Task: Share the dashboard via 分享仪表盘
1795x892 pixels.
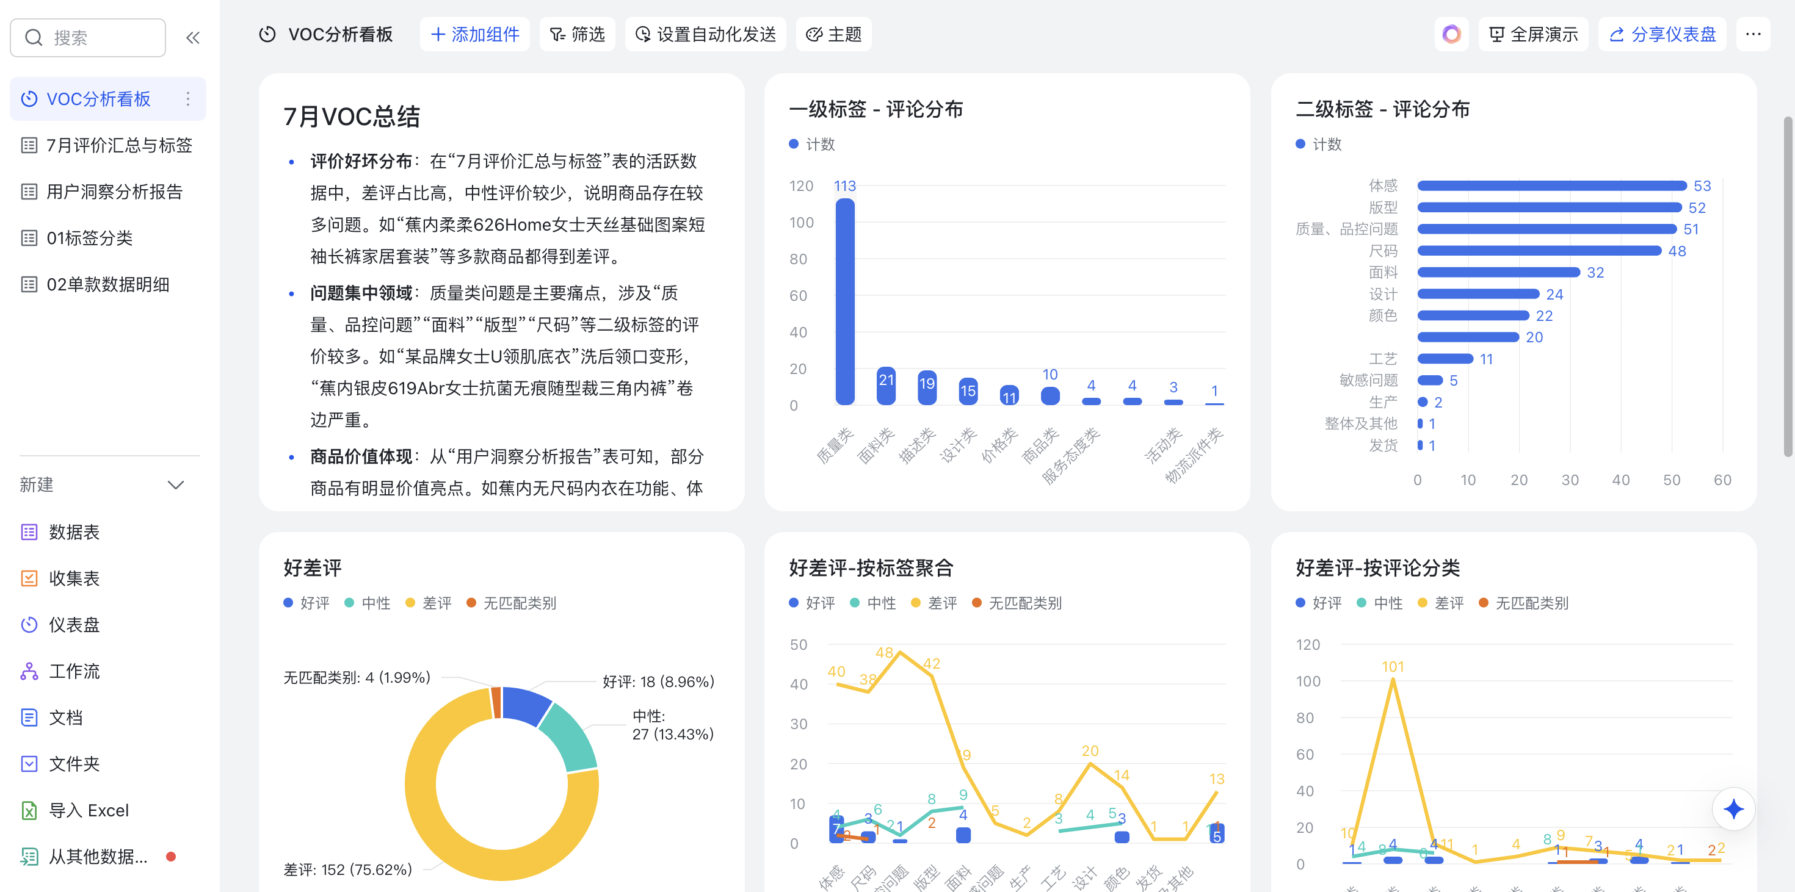Action: (x=1662, y=34)
